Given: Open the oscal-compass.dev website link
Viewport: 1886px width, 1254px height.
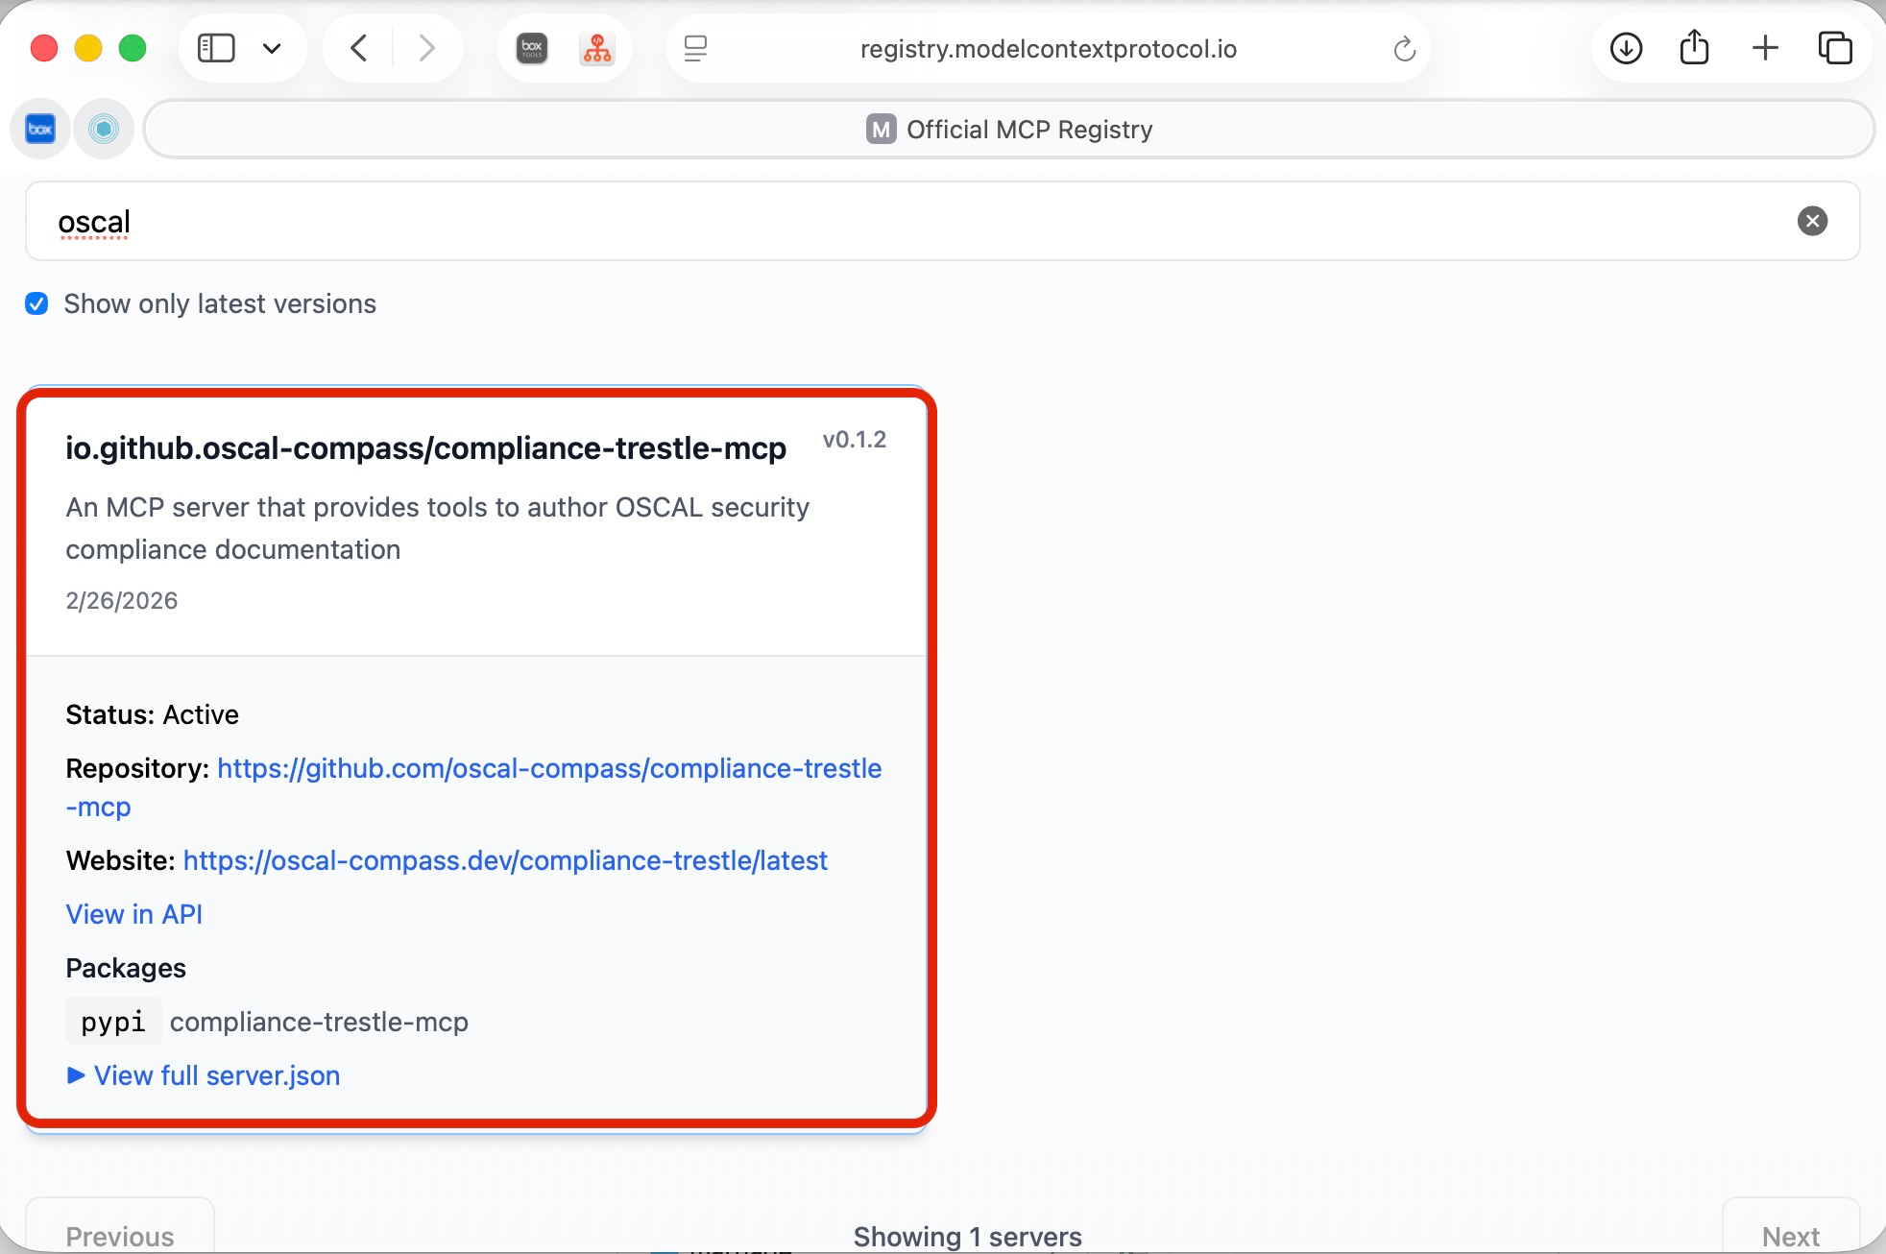Looking at the screenshot, I should point(505,860).
